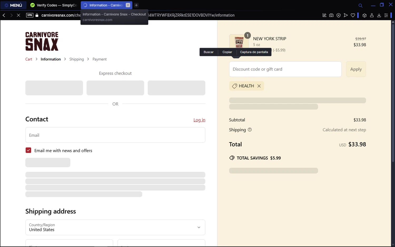
Task: Click the scrollbar down arrow
Action: click(393, 245)
